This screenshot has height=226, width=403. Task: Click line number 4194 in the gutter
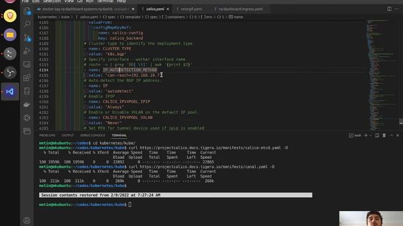click(x=43, y=70)
